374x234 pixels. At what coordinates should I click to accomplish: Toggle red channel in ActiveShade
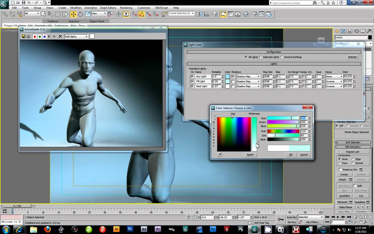[35, 36]
